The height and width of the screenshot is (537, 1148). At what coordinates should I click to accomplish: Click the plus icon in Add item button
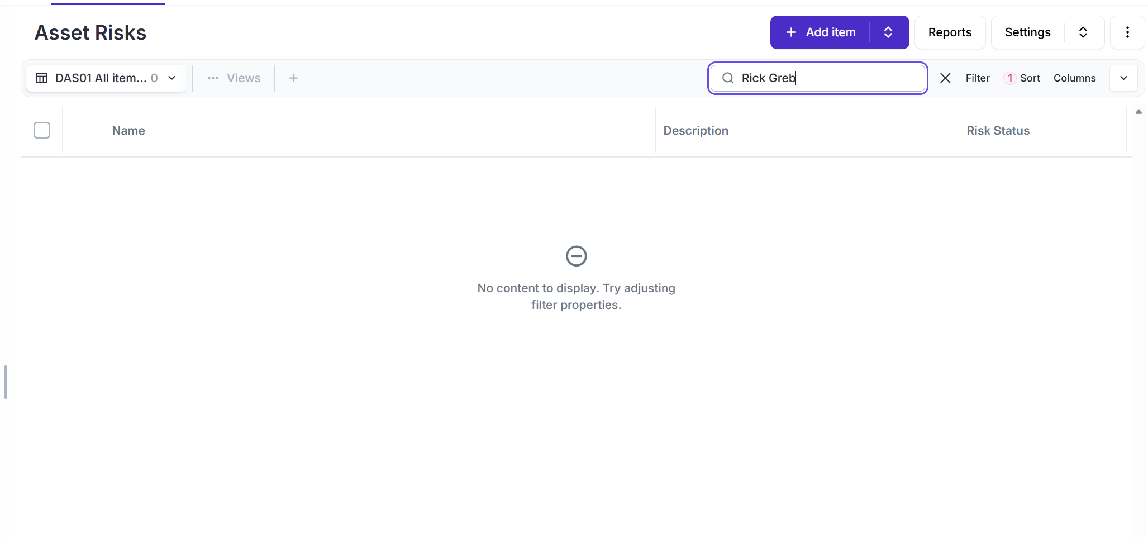point(791,32)
